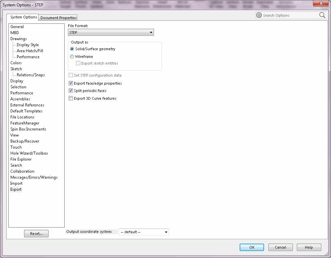Select Area Hatch/Fill under Drawings
Screen dimensions: 331x258
point(30,51)
